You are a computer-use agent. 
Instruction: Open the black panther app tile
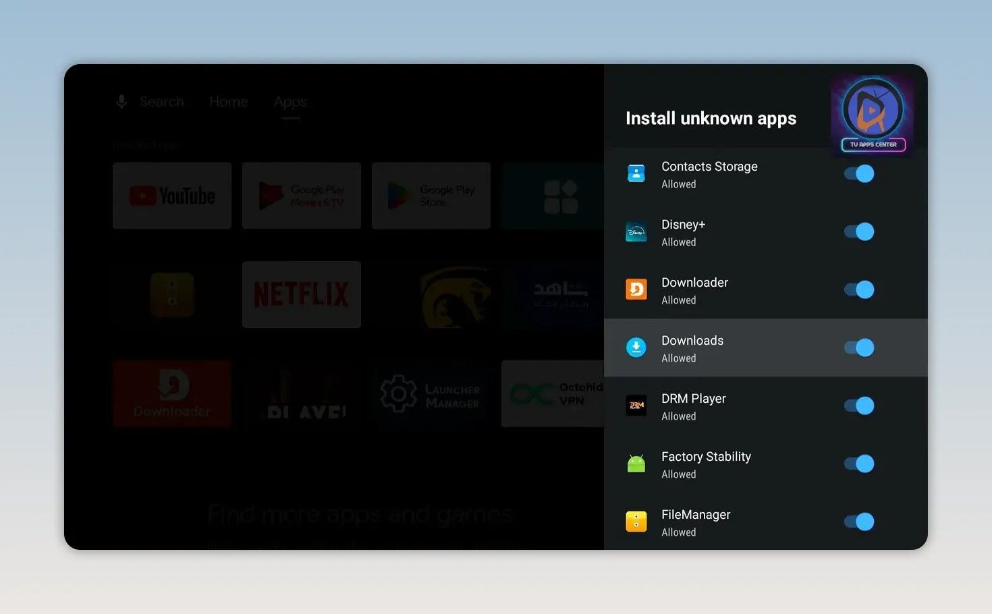pos(431,295)
